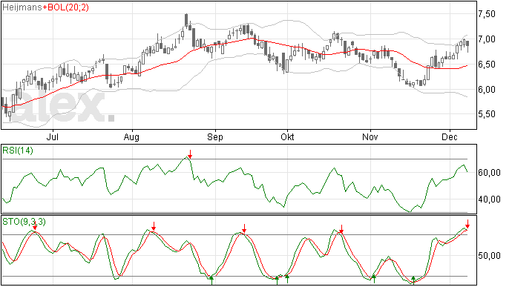
Task: Select the RSI(14) panel label
Action: pyautogui.click(x=18, y=151)
